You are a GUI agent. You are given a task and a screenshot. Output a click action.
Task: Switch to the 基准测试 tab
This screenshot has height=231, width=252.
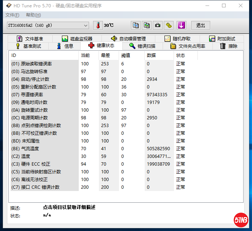coord(28,46)
